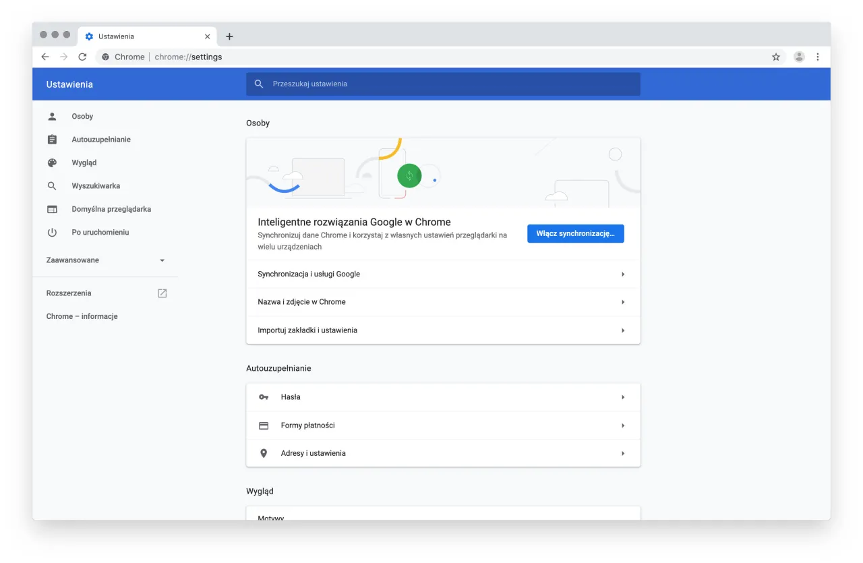
Task: Expand the Zaawansowane section
Action: pyautogui.click(x=162, y=260)
